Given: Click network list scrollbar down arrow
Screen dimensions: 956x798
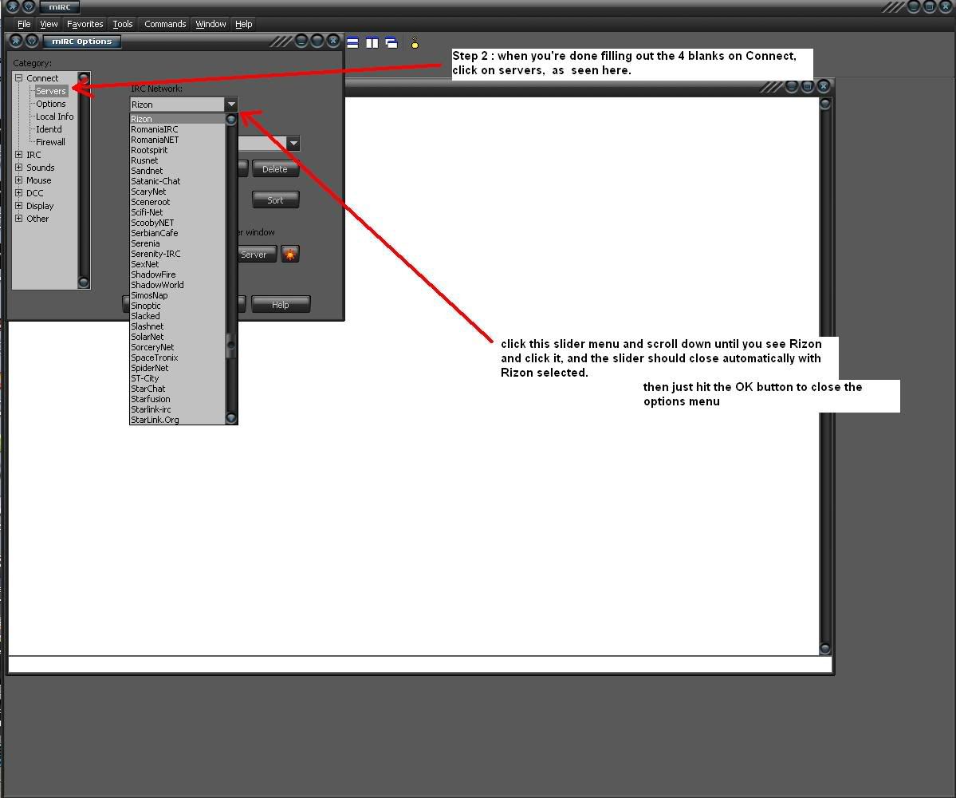Looking at the screenshot, I should click(x=231, y=418).
